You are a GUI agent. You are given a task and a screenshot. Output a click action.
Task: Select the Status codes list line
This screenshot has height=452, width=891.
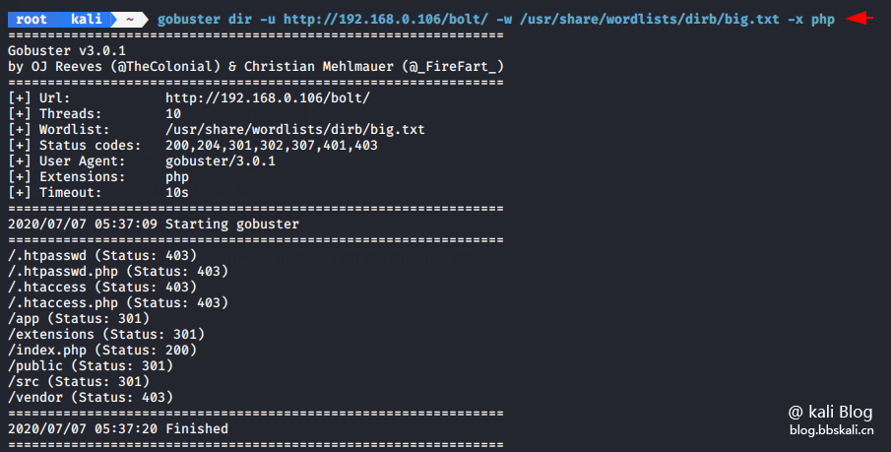[x=193, y=145]
